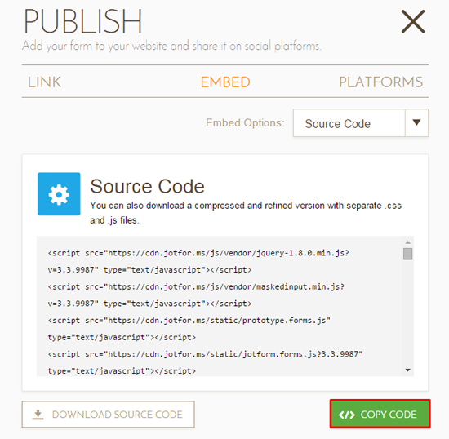The image size is (449, 439).
Task: Click the code box scroll-down arrow
Action: [x=407, y=370]
